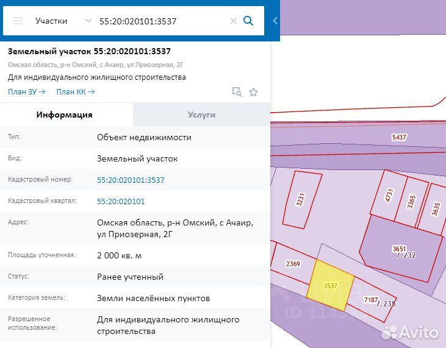Open cadastral number 55:20:020101:3537 link
Image resolution: width=446 pixels, height=348 pixels.
click(x=131, y=180)
